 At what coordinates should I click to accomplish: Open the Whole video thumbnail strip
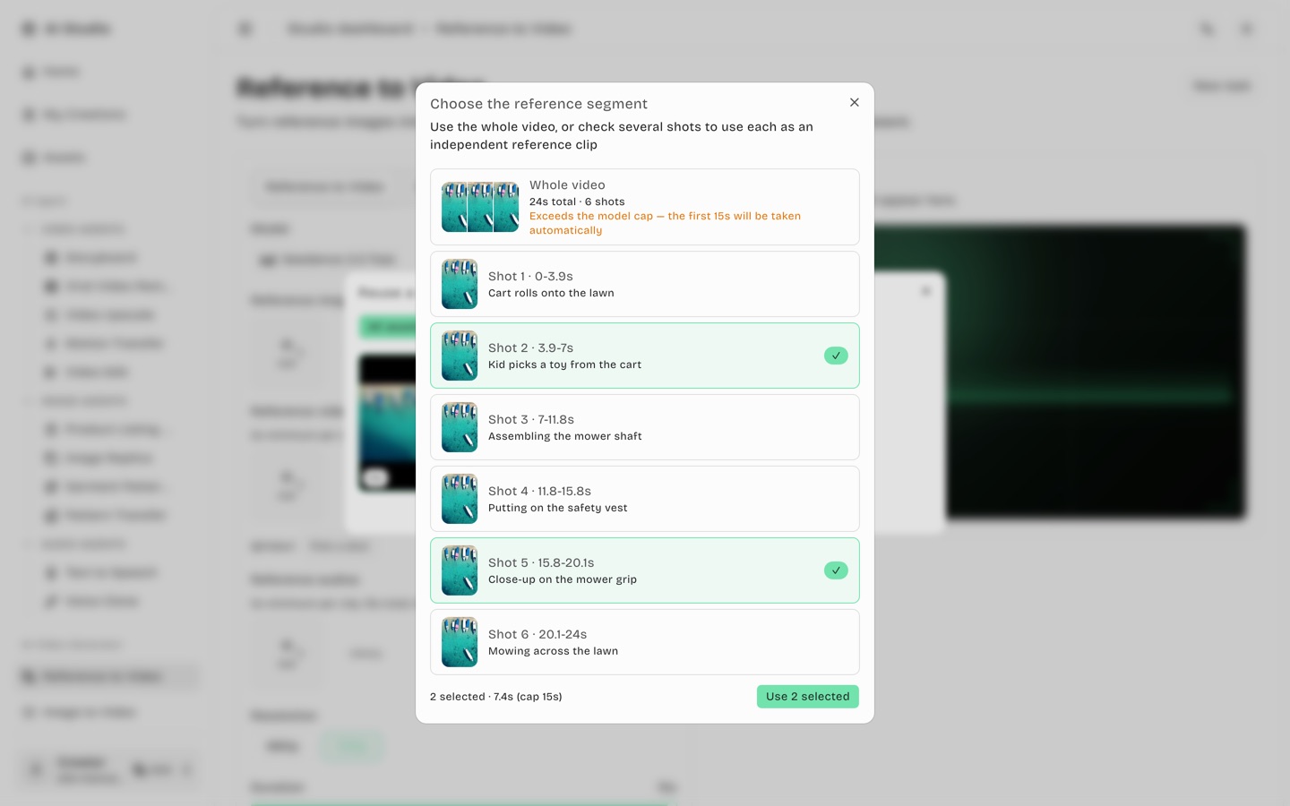coord(480,207)
